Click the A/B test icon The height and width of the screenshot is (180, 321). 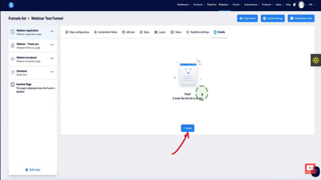(123, 32)
